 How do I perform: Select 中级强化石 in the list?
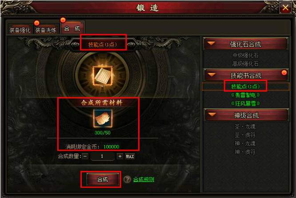click(x=245, y=55)
